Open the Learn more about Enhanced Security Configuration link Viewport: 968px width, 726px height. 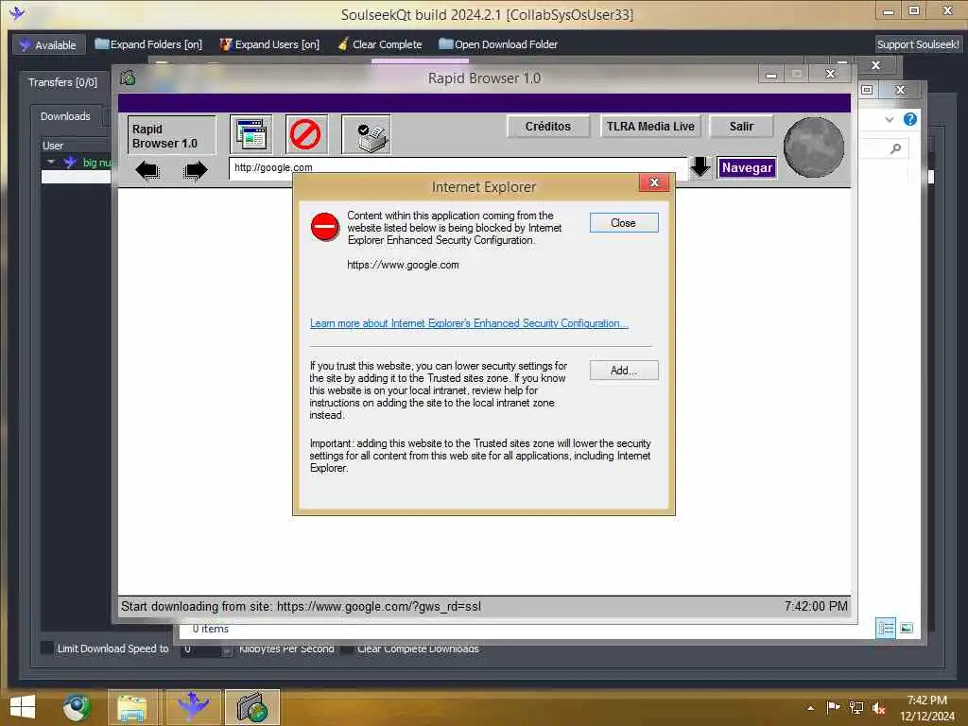[x=469, y=323]
